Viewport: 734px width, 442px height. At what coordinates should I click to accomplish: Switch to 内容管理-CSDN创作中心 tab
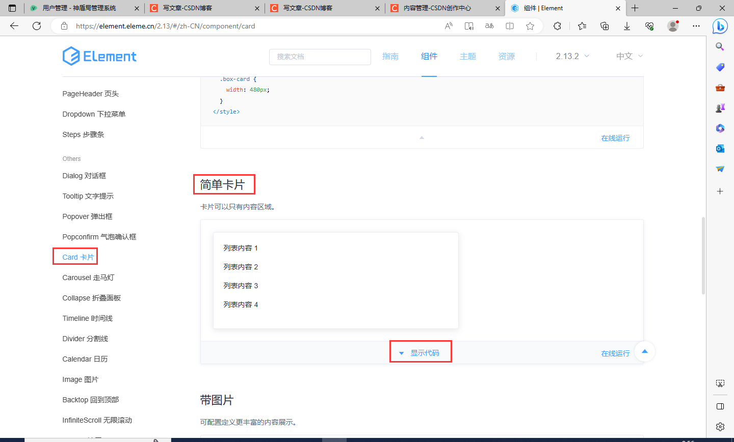(444, 8)
